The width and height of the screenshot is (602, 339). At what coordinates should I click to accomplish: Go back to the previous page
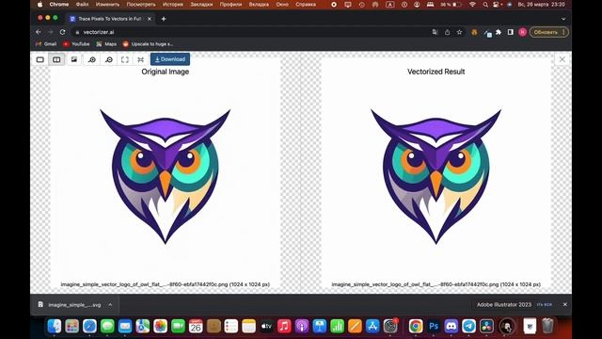39,32
